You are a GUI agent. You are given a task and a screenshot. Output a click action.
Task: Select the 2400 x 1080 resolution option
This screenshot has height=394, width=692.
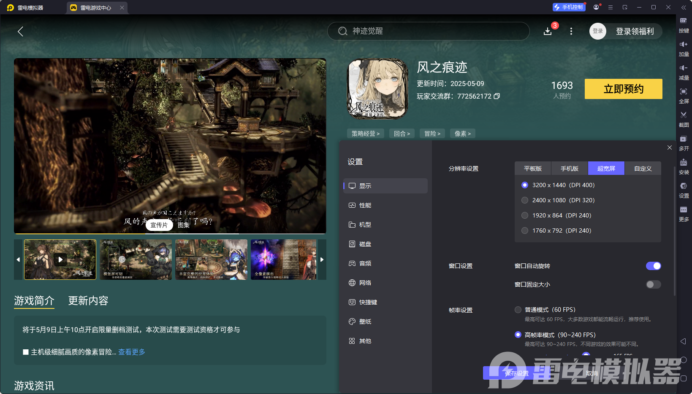click(x=525, y=200)
